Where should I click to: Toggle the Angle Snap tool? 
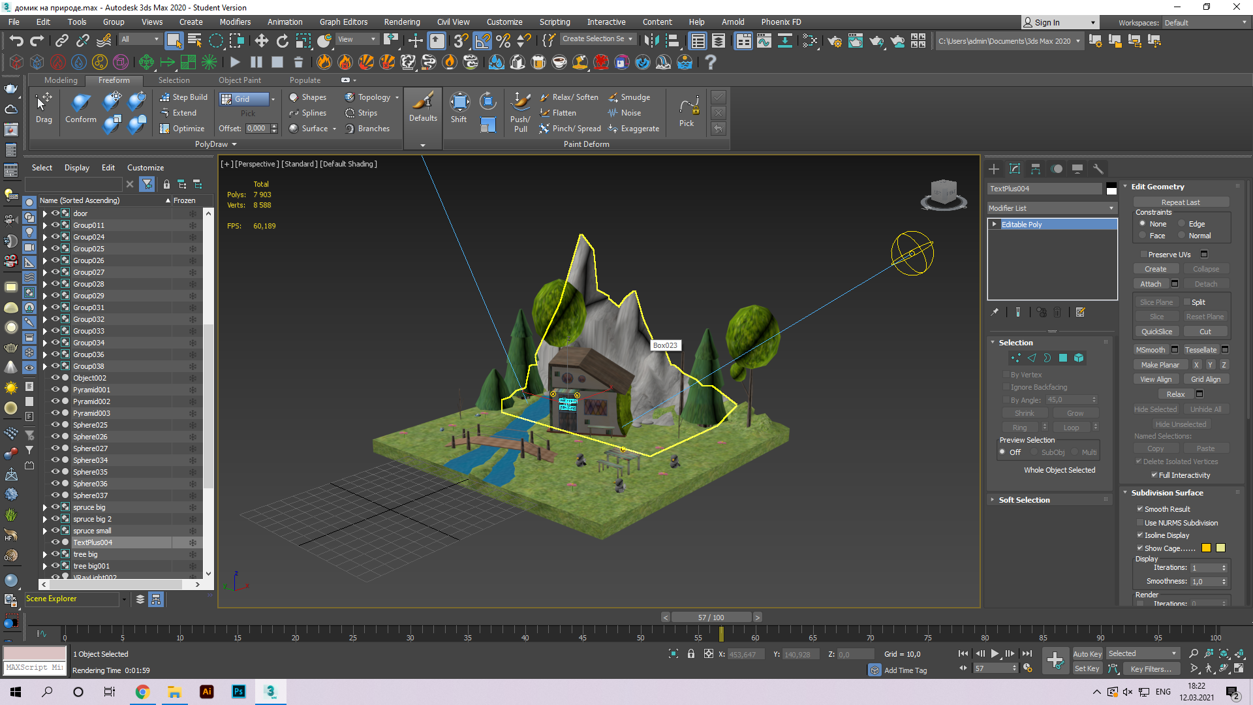point(482,41)
